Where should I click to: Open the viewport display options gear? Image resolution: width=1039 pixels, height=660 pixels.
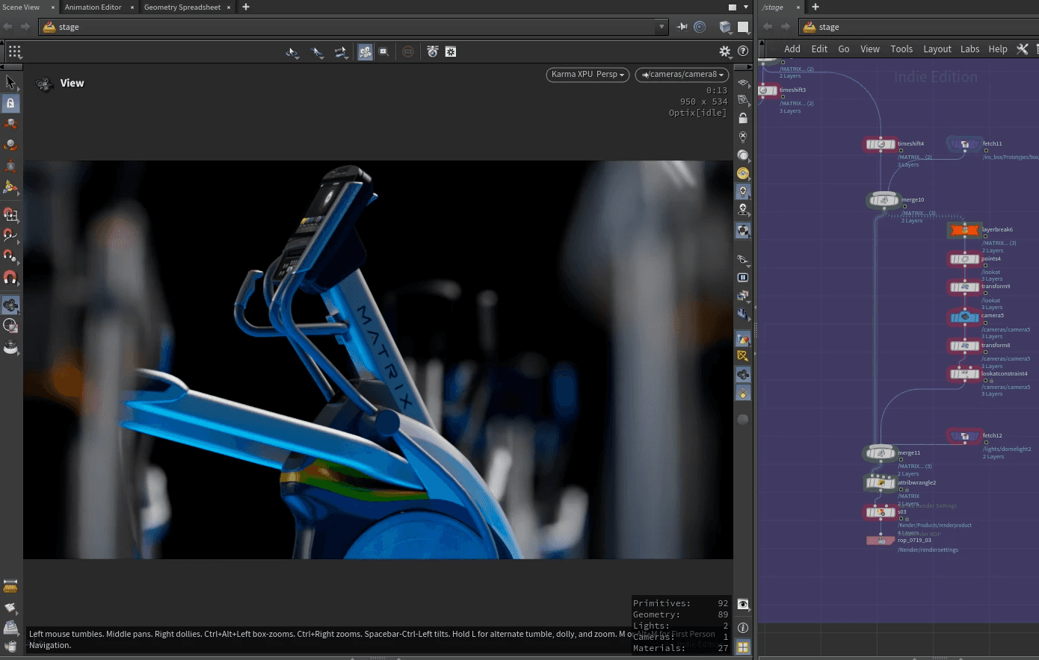[x=724, y=52]
